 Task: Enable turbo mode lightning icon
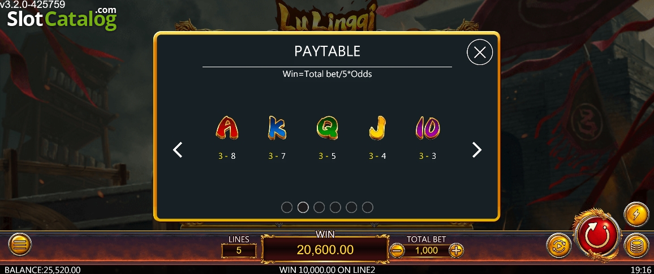point(636,215)
